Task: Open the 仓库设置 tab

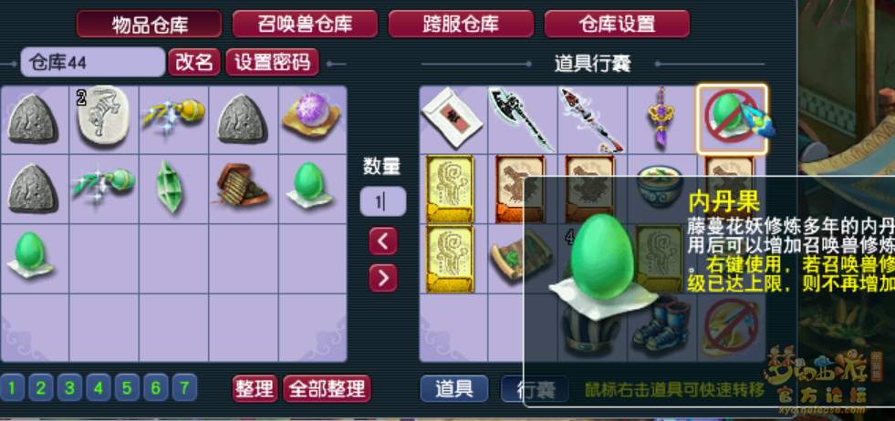Action: (x=617, y=24)
